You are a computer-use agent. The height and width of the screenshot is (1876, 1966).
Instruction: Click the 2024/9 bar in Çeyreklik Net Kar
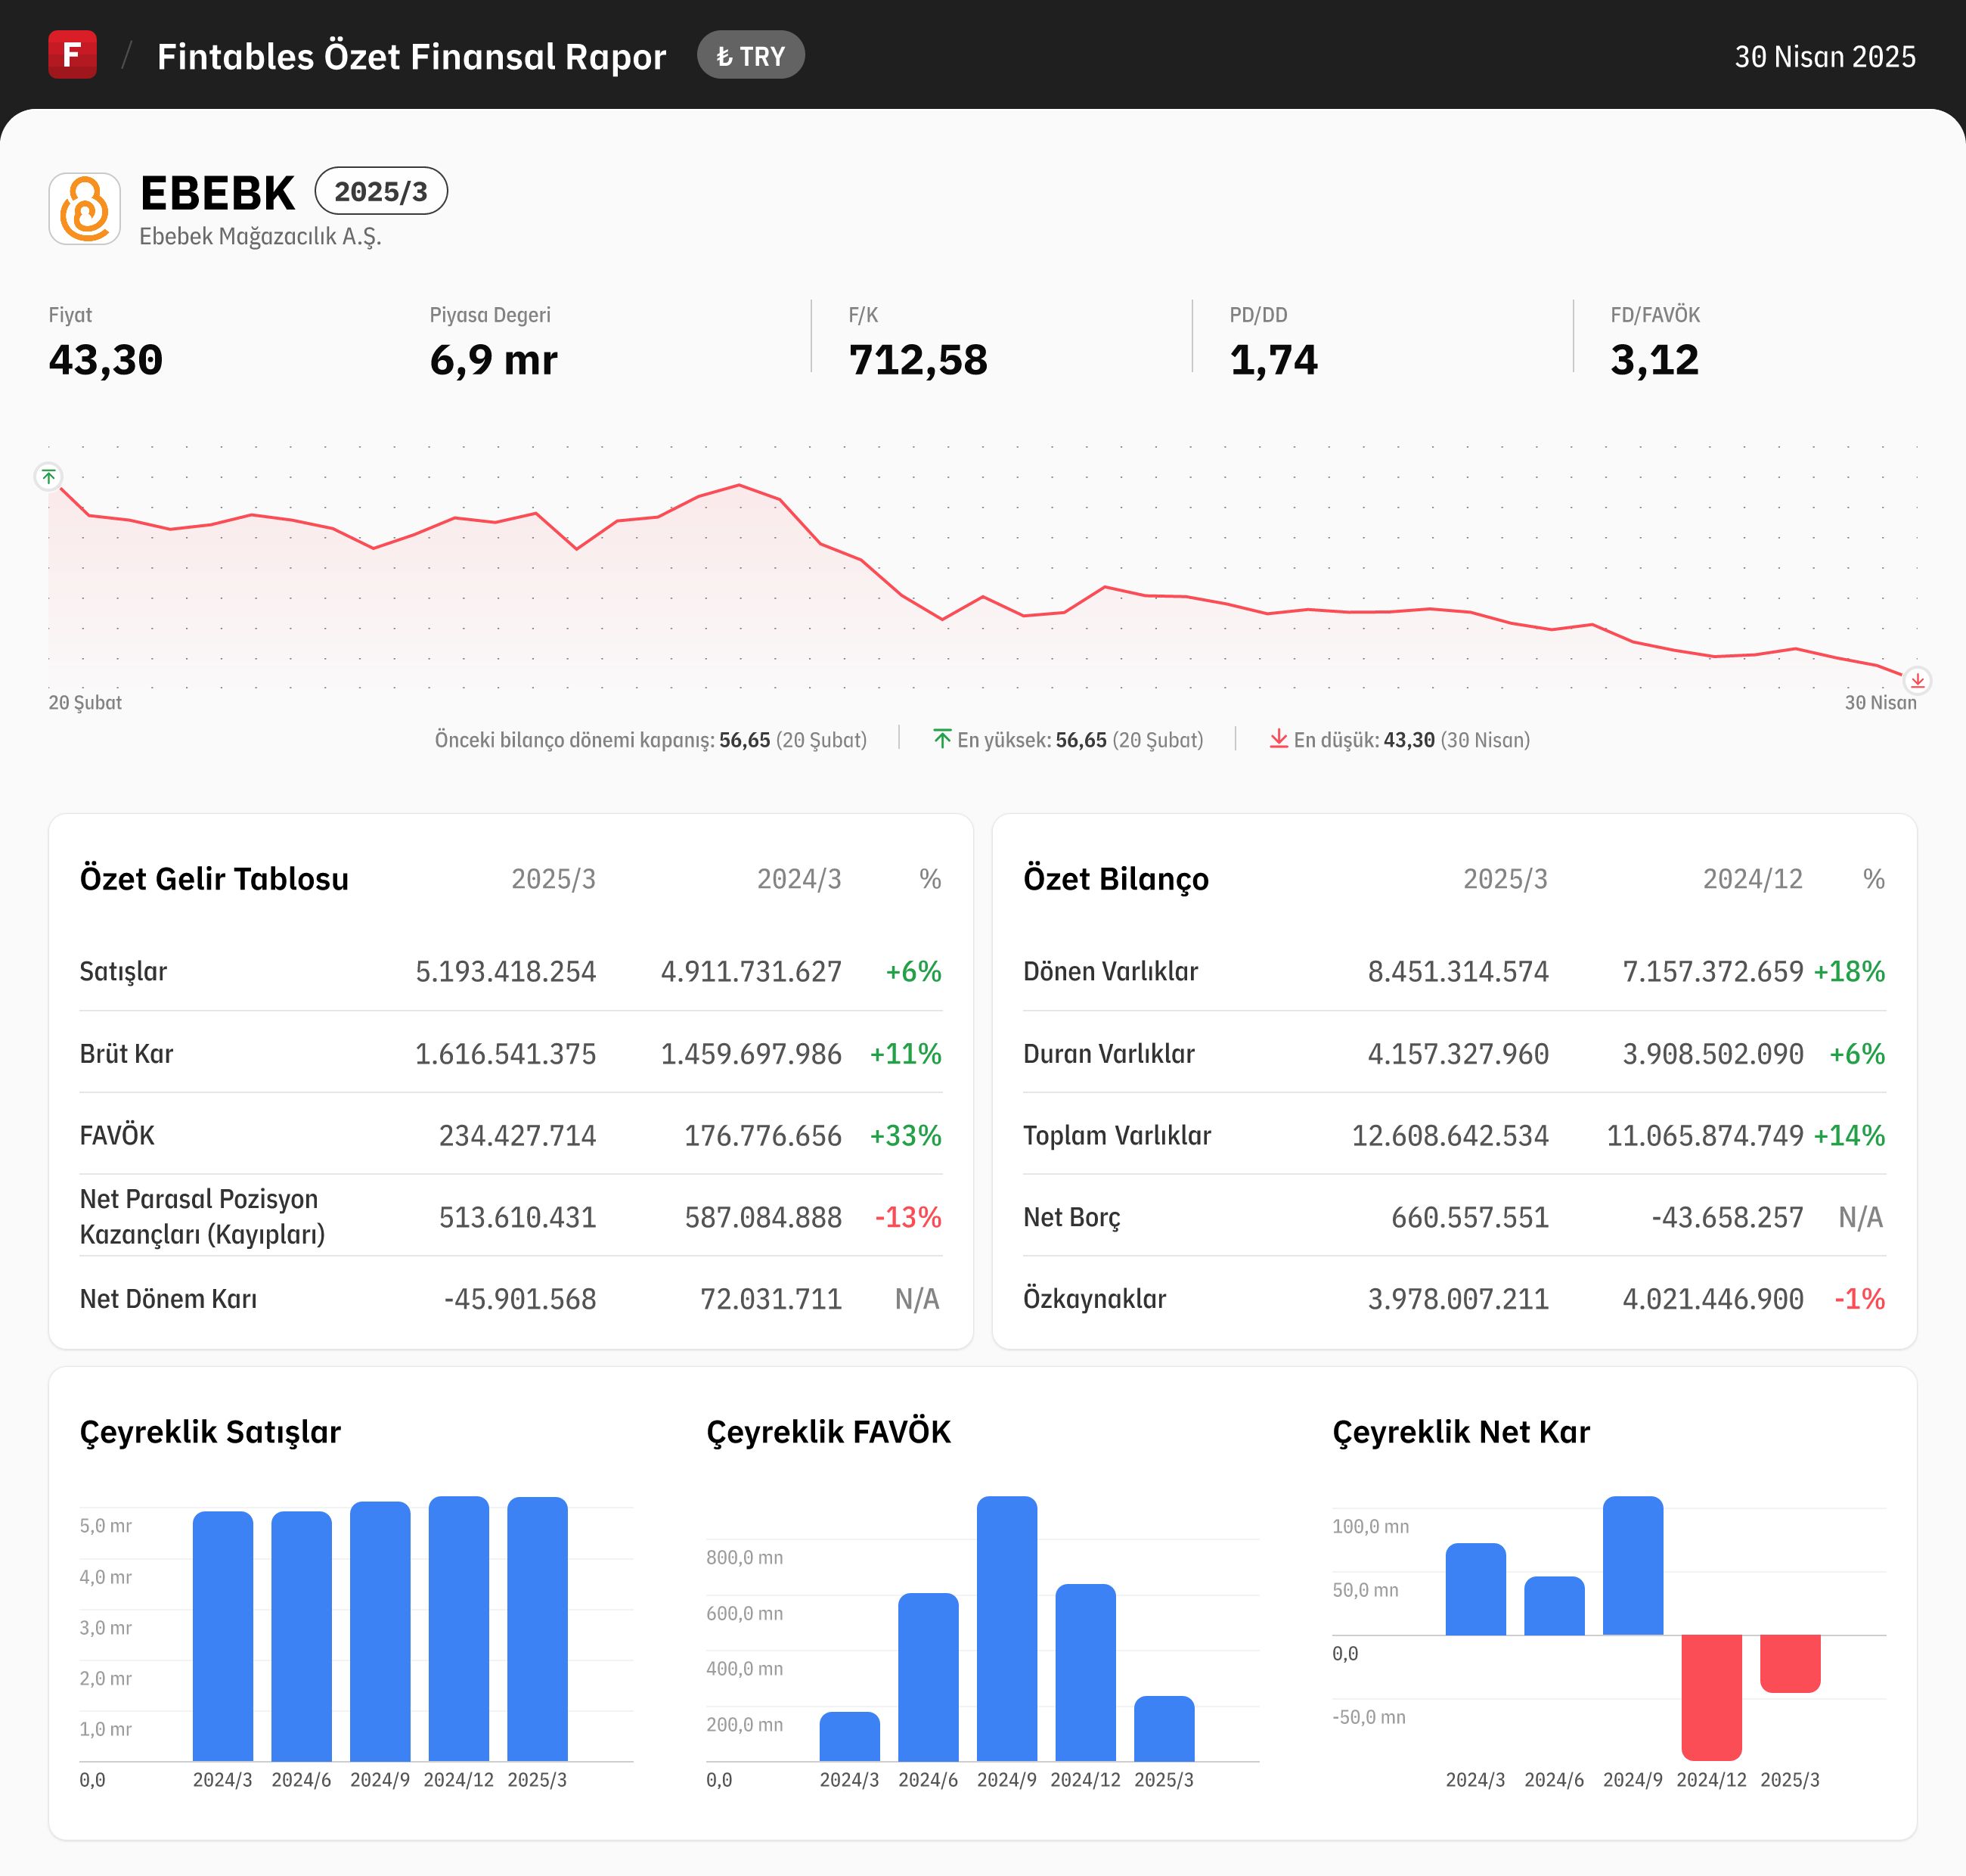click(1633, 1566)
